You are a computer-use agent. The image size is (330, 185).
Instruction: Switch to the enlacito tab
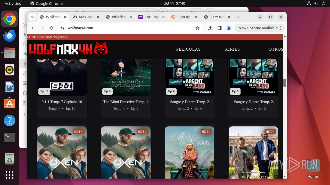tap(119, 17)
